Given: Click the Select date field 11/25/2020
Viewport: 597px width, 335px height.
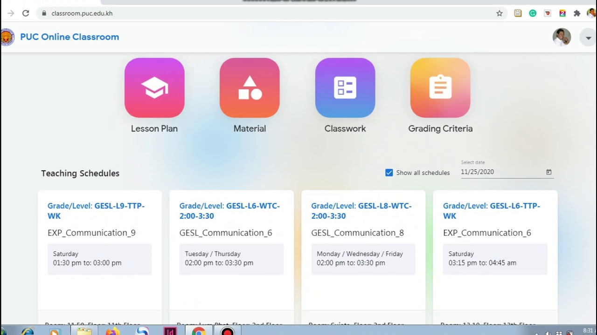Looking at the screenshot, I should click(507, 172).
